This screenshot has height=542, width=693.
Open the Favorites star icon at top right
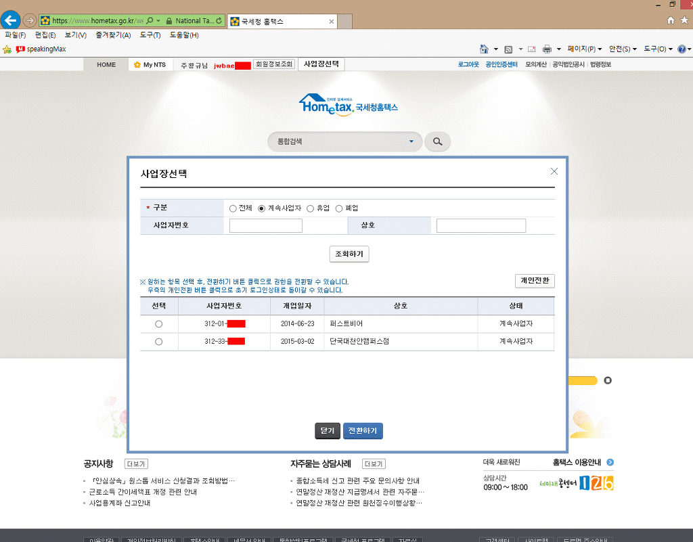685,20
